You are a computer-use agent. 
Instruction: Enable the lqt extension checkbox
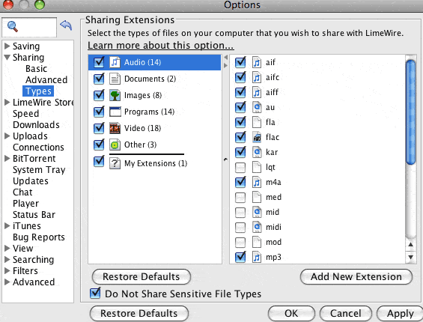point(240,167)
